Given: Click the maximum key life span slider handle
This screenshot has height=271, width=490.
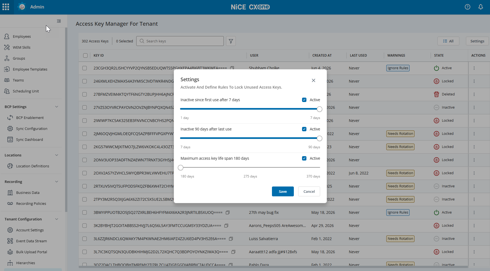Looking at the screenshot, I should pos(181,168).
